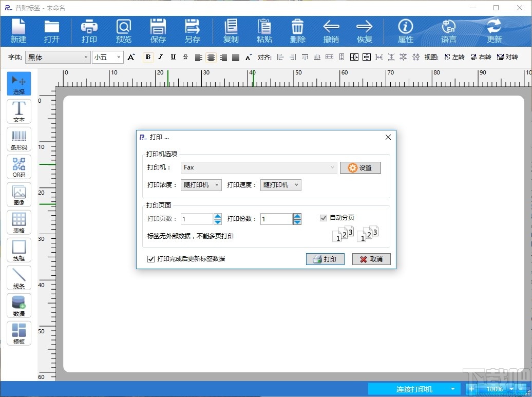The image size is (532, 397).
Task: Increase font size with A+ icon
Action: (131, 57)
